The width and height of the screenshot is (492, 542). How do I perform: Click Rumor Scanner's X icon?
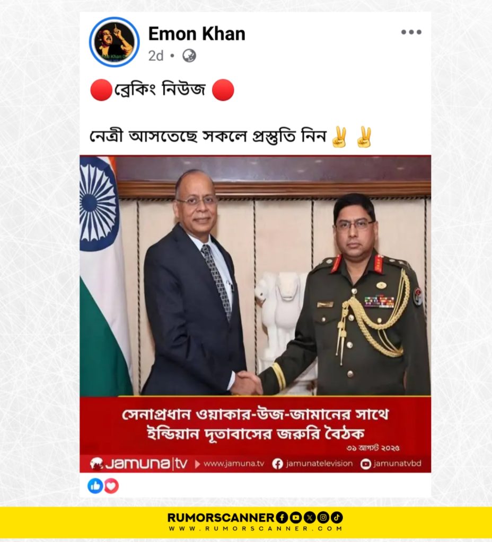(x=309, y=518)
